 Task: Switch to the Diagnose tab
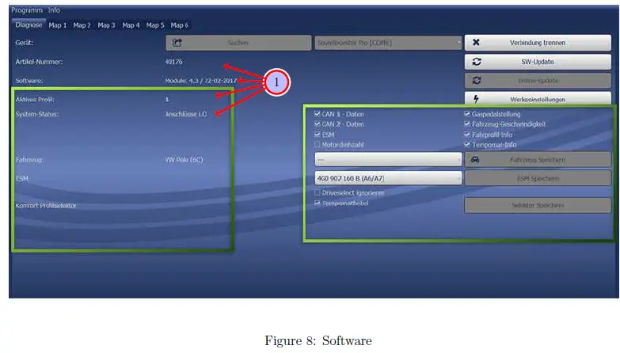[29, 25]
